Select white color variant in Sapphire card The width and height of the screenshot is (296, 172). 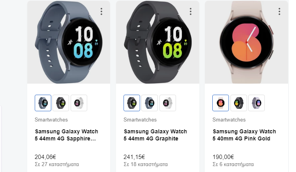pos(79,103)
